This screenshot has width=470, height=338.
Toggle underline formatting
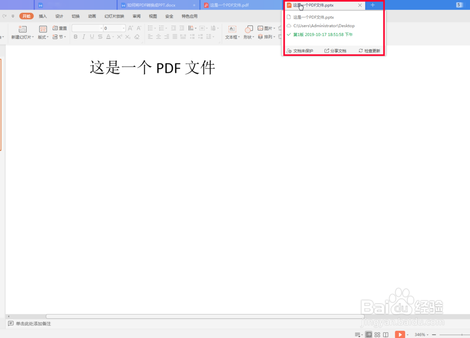pyautogui.click(x=92, y=37)
